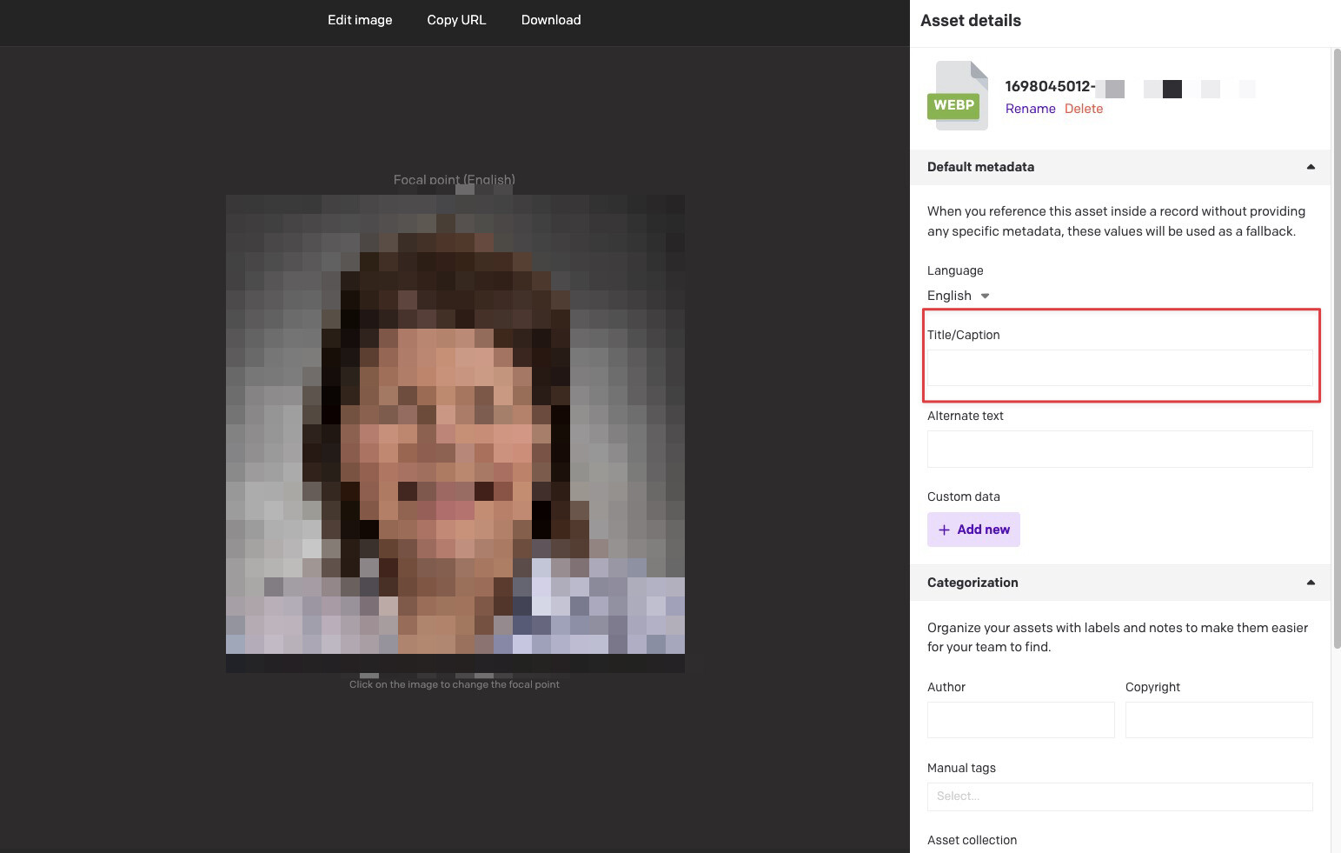The image size is (1341, 853).
Task: Collapse the Categorization section arrow
Action: click(x=1311, y=583)
